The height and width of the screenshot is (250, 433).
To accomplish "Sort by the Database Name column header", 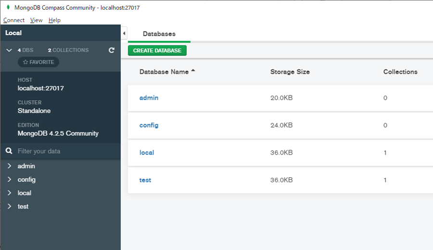I will (164, 72).
